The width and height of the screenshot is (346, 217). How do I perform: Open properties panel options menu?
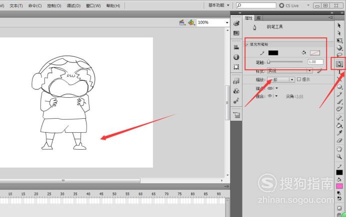[x=330, y=17]
